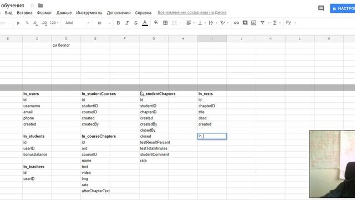Select the testTotalMinutes cell
Screen dimensions: 355x200
(x=154, y=148)
